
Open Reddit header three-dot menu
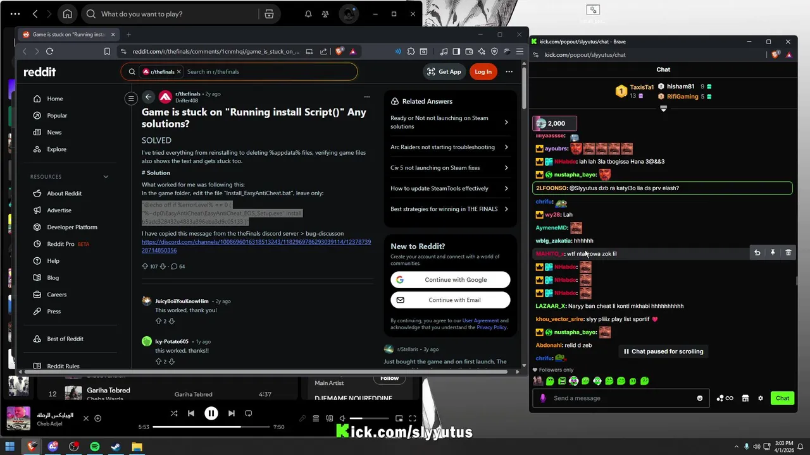click(509, 71)
